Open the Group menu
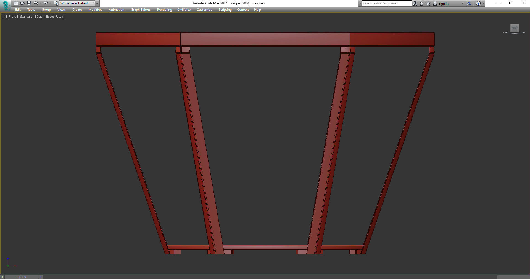530x279 pixels. coord(46,10)
